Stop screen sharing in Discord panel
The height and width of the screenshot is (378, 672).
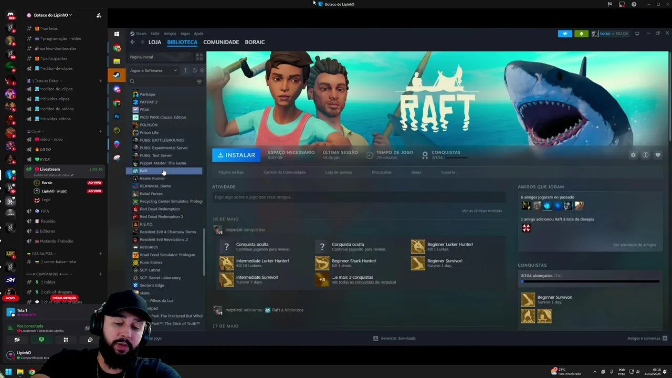[41, 340]
